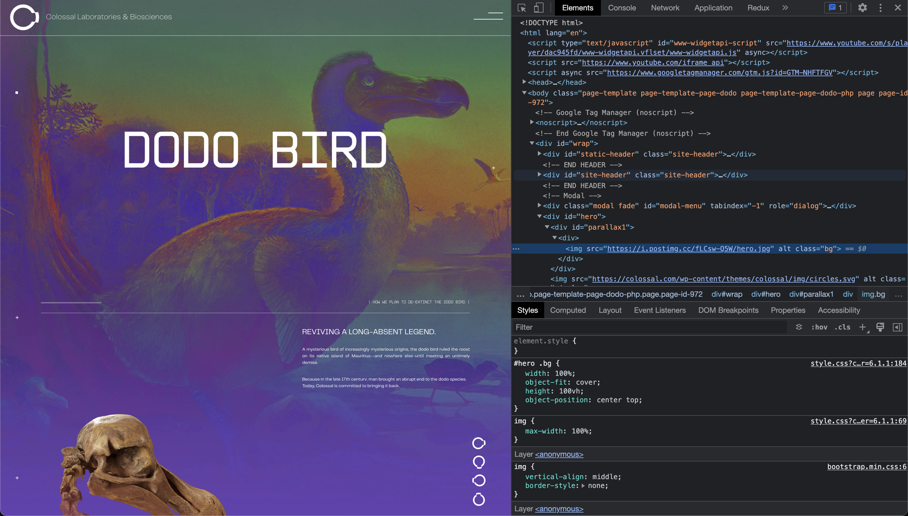Open style.css line 69 source link
This screenshot has width=908, height=516.
tap(858, 421)
